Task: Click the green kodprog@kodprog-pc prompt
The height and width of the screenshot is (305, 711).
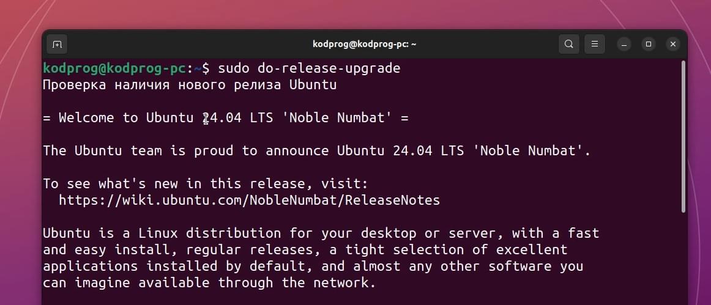Action: [x=114, y=68]
